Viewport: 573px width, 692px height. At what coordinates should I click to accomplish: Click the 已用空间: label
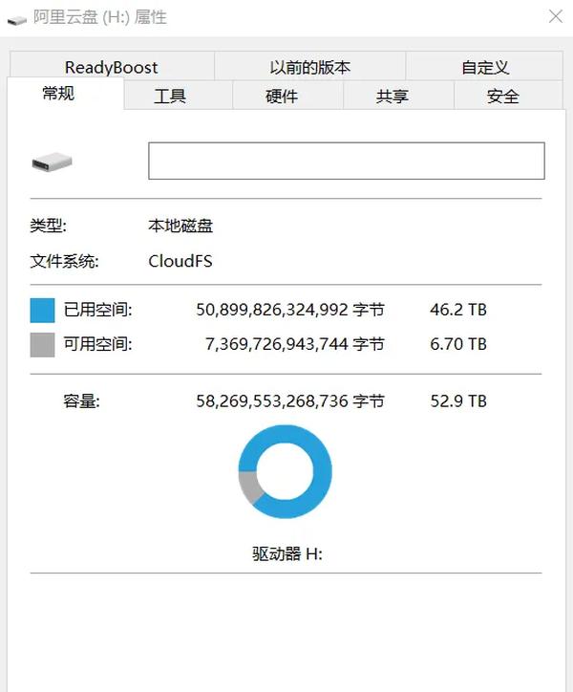(97, 310)
